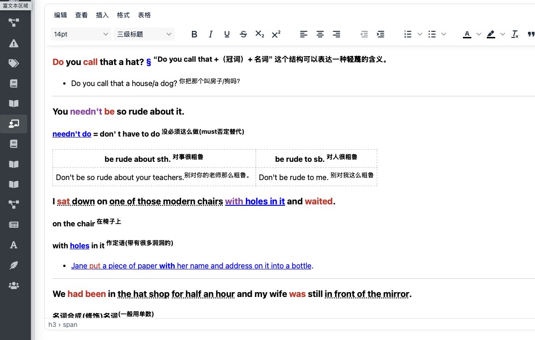
Task: Click the heading "Do you call that a hat?"
Action: (98, 62)
